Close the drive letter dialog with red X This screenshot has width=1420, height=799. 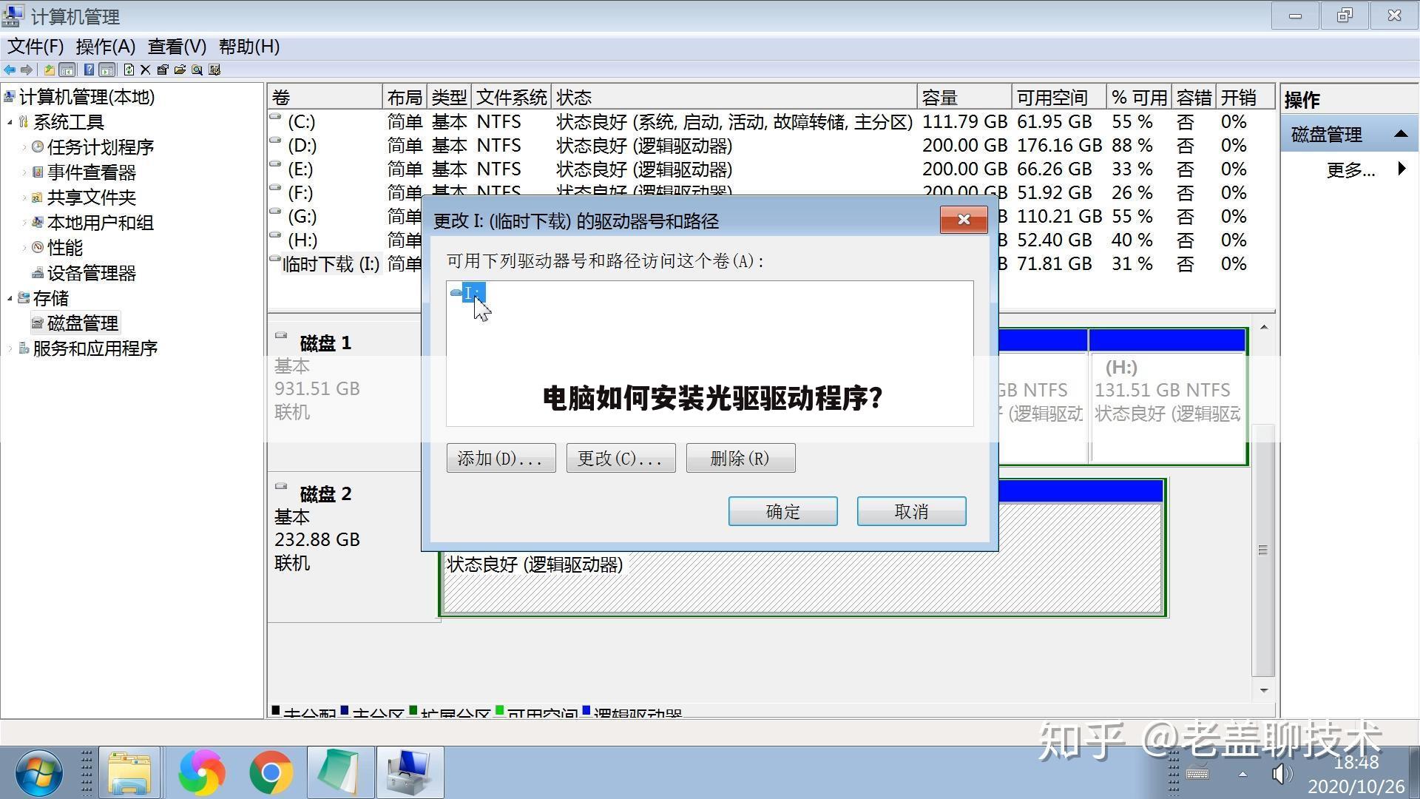tap(964, 220)
